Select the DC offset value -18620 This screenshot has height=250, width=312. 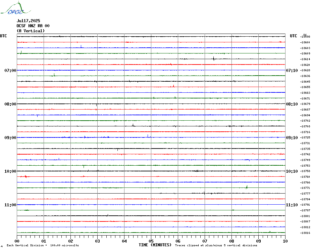click(x=305, y=65)
